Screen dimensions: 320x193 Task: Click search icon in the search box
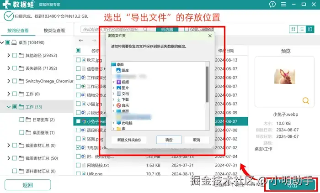[145, 29]
